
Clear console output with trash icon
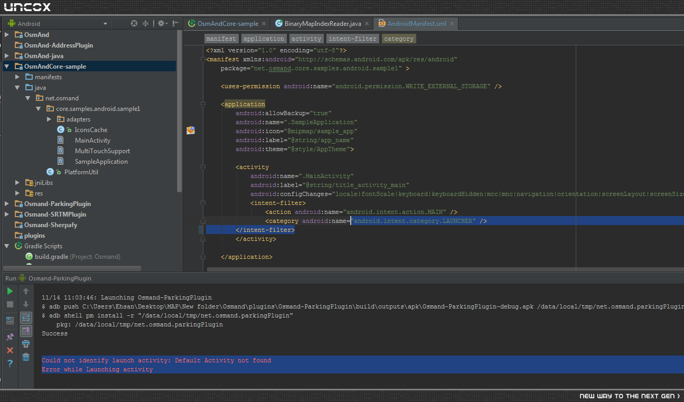point(26,358)
